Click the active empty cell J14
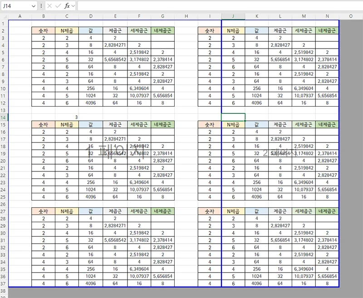Image resolution: width=363 pixels, height=298 pixels. (x=233, y=117)
